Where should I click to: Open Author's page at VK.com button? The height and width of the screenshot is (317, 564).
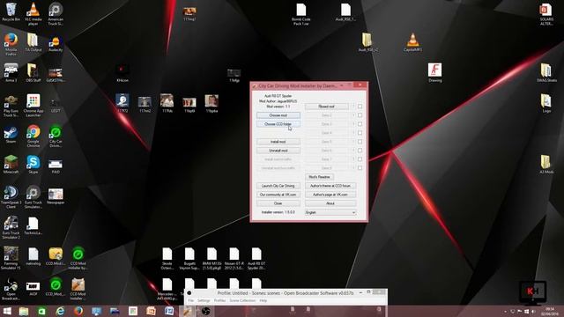pyautogui.click(x=330, y=195)
